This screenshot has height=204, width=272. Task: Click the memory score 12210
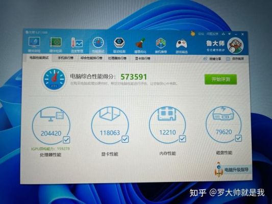coord(167,133)
